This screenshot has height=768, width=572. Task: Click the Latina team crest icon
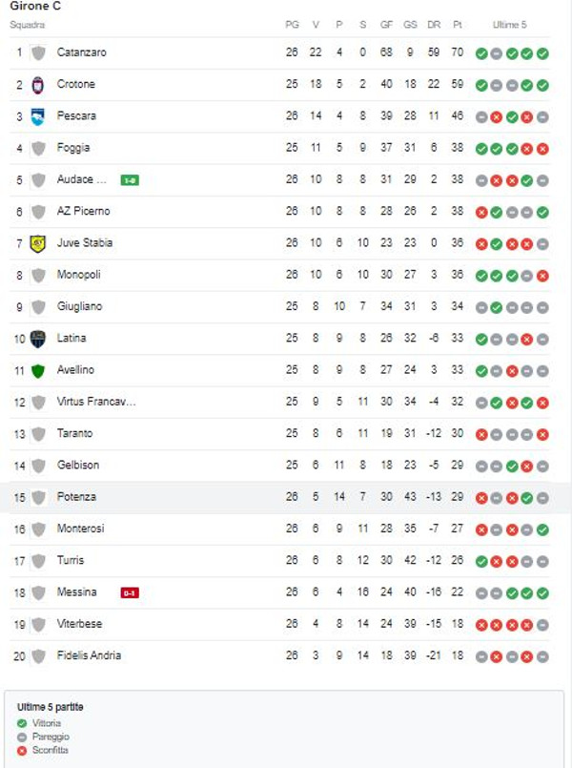pos(38,339)
